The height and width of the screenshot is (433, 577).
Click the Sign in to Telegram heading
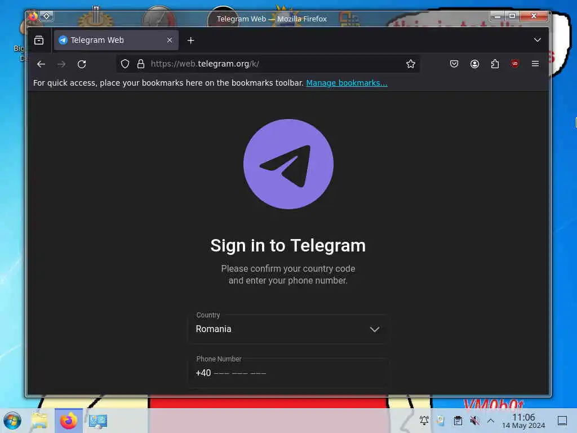(x=288, y=246)
